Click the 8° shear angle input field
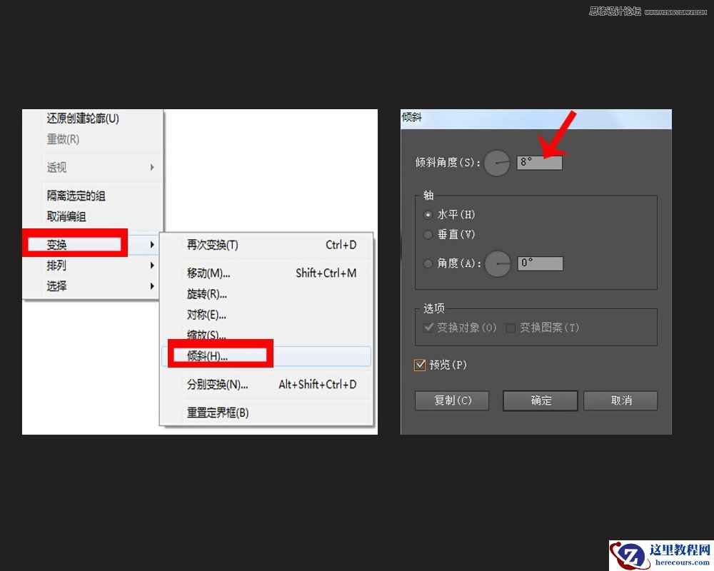Screen dimensions: 714x571 [x=540, y=162]
